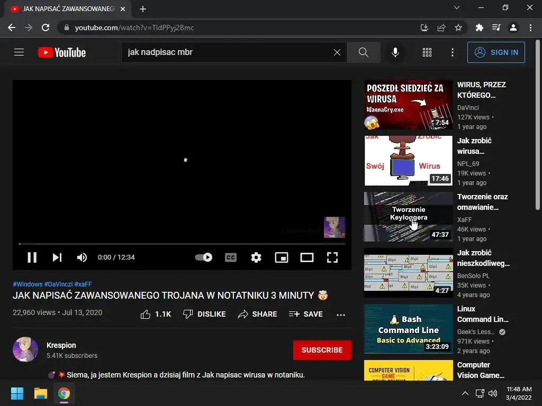Open the Tworzenie Keyloggera thumbnail
The image size is (542, 406).
click(408, 217)
